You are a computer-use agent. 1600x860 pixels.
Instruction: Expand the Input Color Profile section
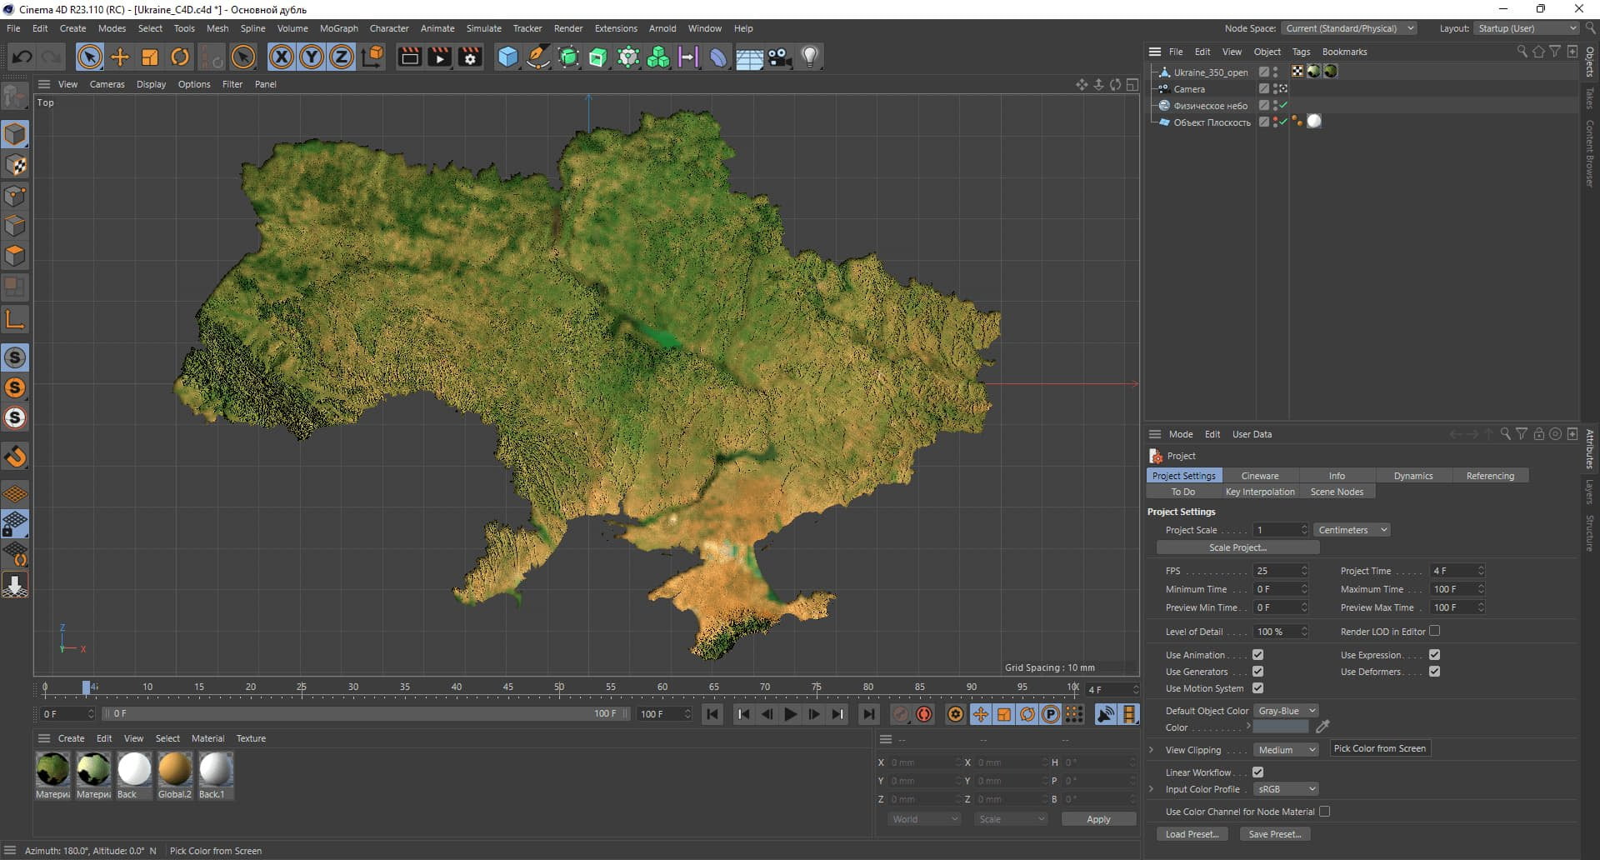[1152, 789]
